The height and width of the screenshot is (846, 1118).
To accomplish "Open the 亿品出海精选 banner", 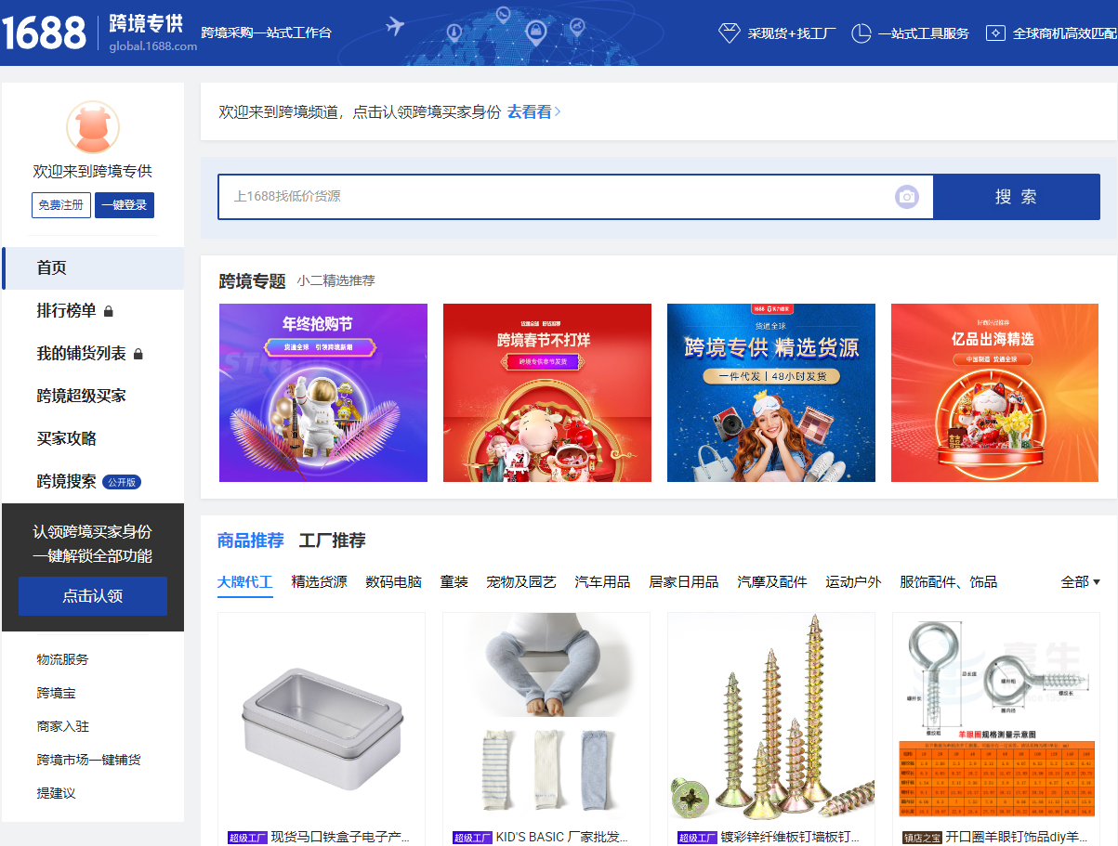I will tap(995, 393).
